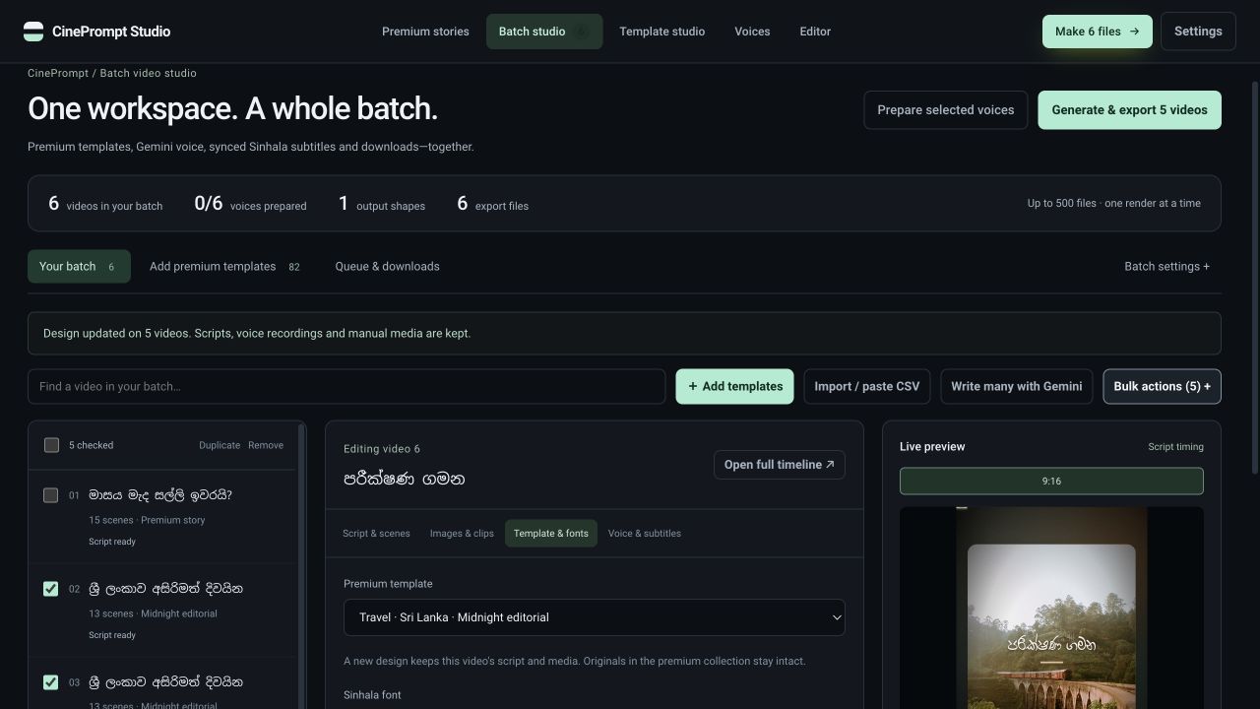Click the 'Design updated on 5 videos' notice

[624, 334]
